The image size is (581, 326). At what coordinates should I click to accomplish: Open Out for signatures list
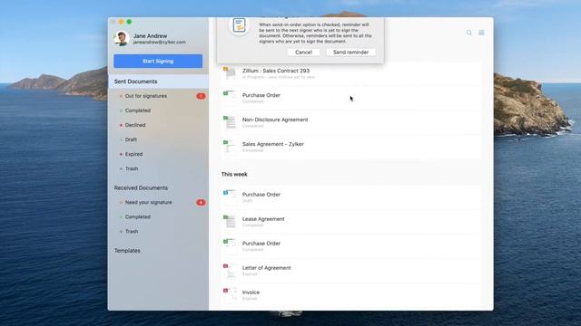click(146, 96)
